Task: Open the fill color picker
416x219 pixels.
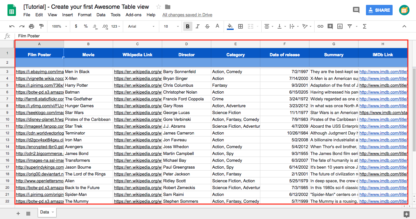Action: 230,26
